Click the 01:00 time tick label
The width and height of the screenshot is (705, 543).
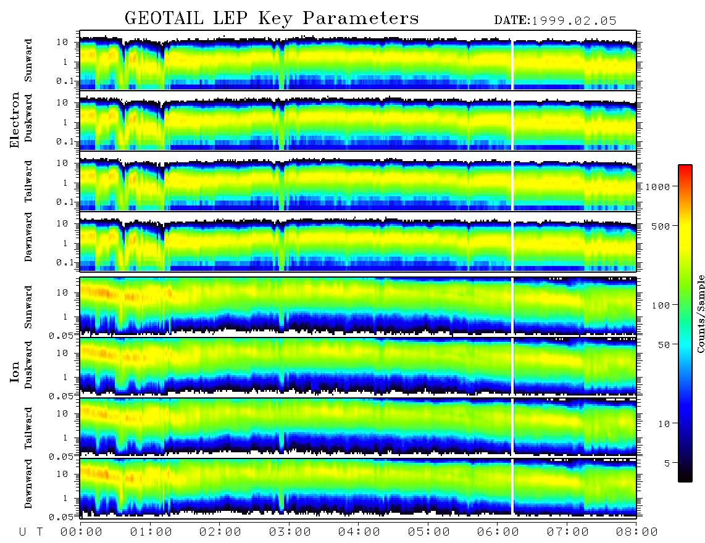151,532
